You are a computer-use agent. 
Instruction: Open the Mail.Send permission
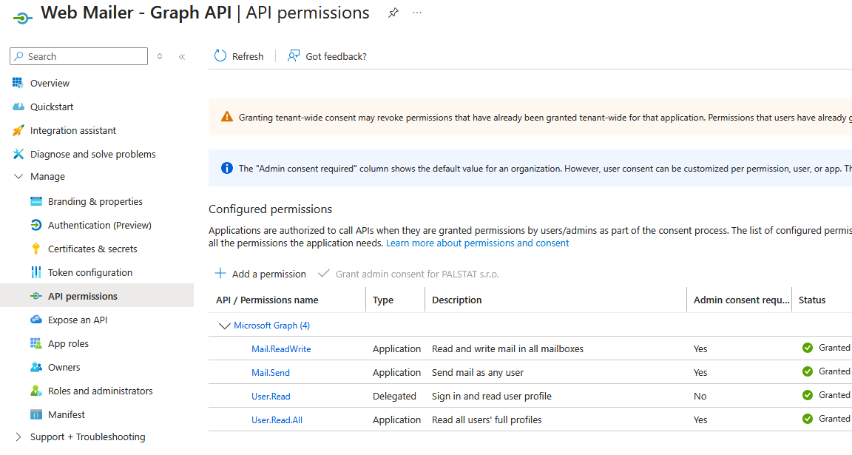(x=270, y=372)
